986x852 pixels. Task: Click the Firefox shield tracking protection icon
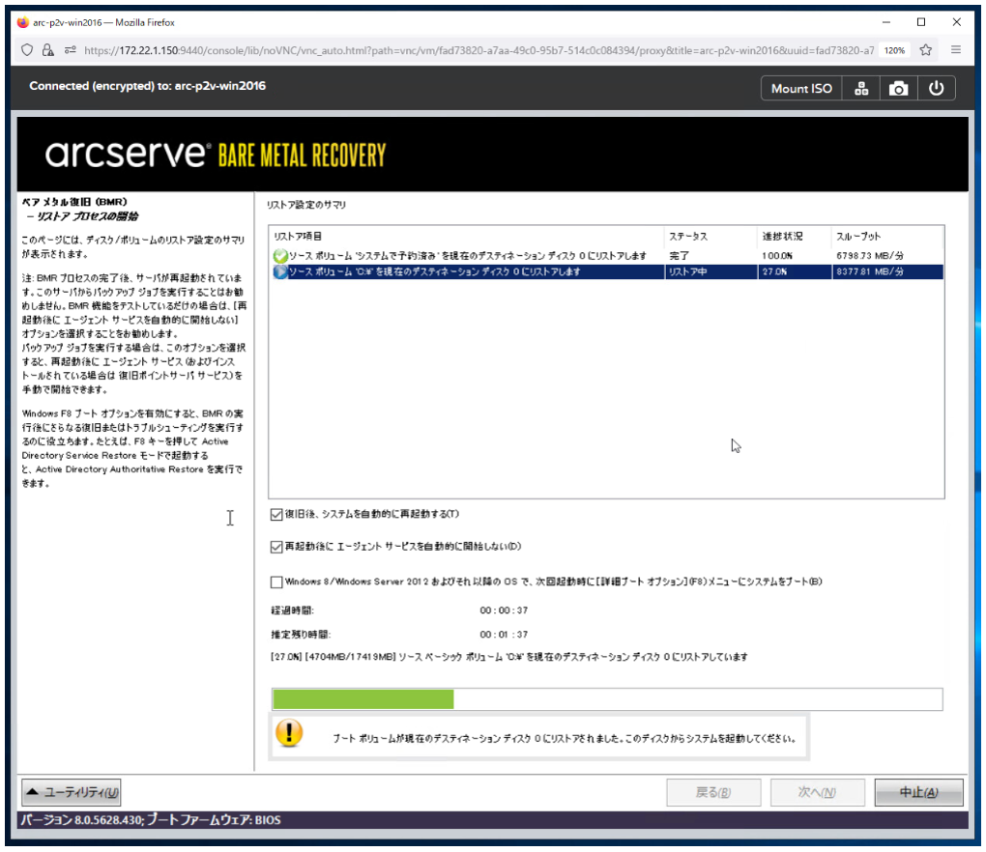pos(27,50)
